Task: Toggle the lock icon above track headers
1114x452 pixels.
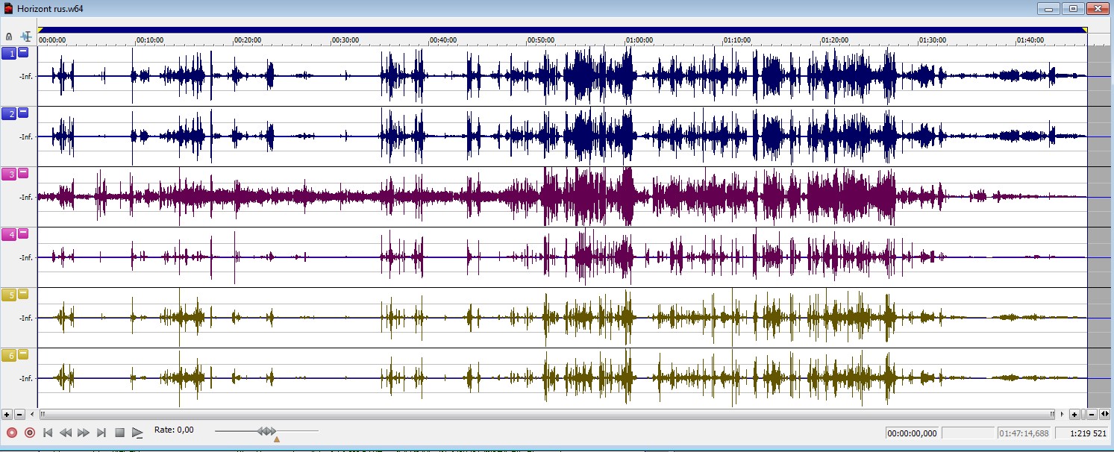Action: coord(9,37)
